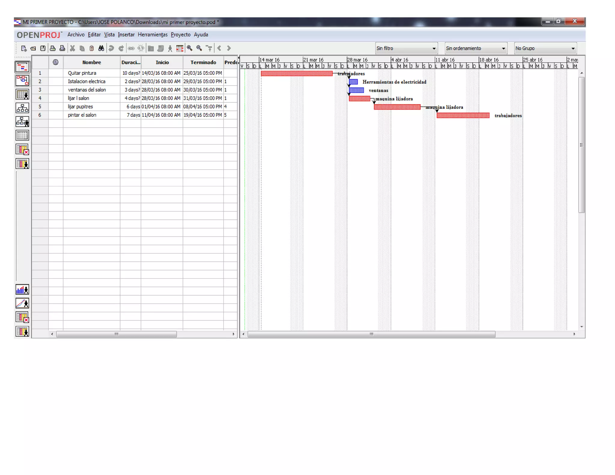The image size is (615, 475).
Task: Click the Save project toolbar icon
Action: (x=43, y=48)
